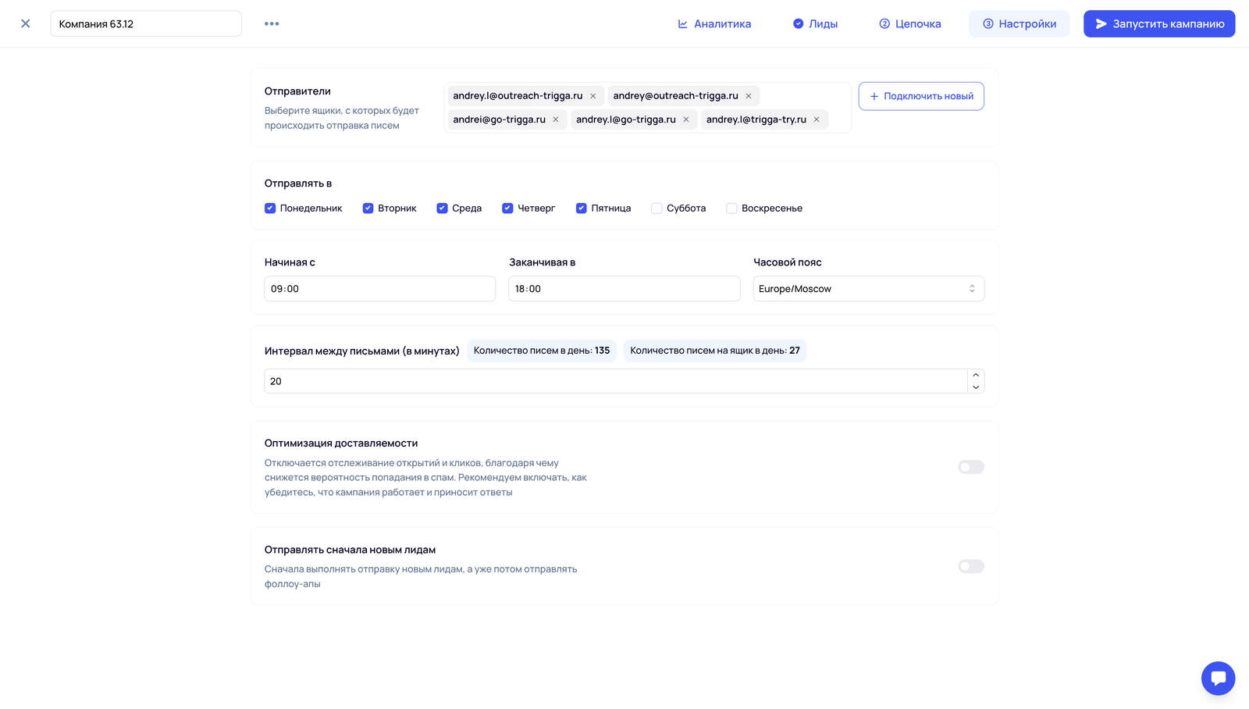The width and height of the screenshot is (1249, 709).
Task: Open the Часовой пояс Europe/Moscow dropdown
Action: coord(868,289)
